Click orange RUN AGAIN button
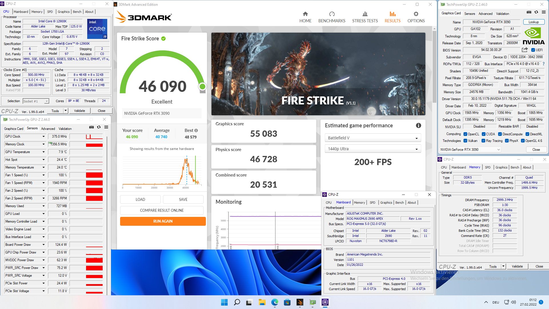Image resolution: width=549 pixels, height=309 pixels. pyautogui.click(x=163, y=221)
